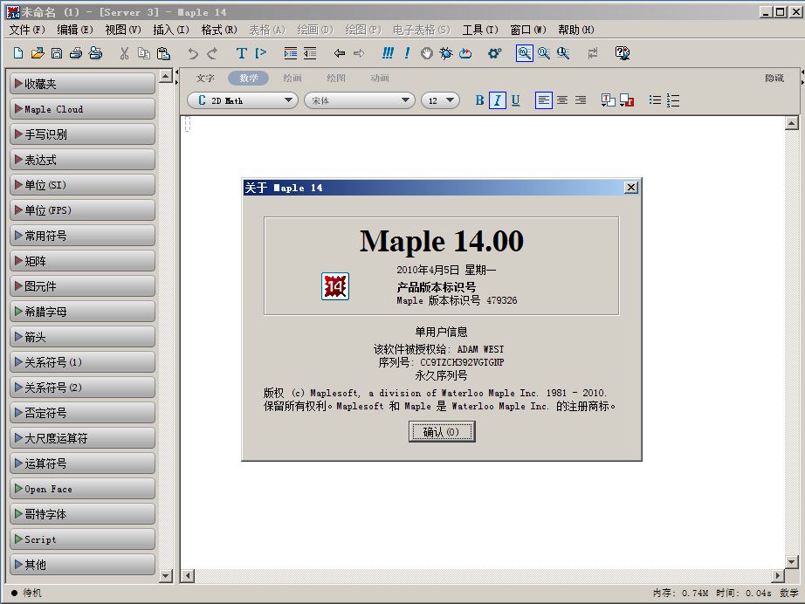
Task: Copy selection with the copy icon
Action: point(144,53)
